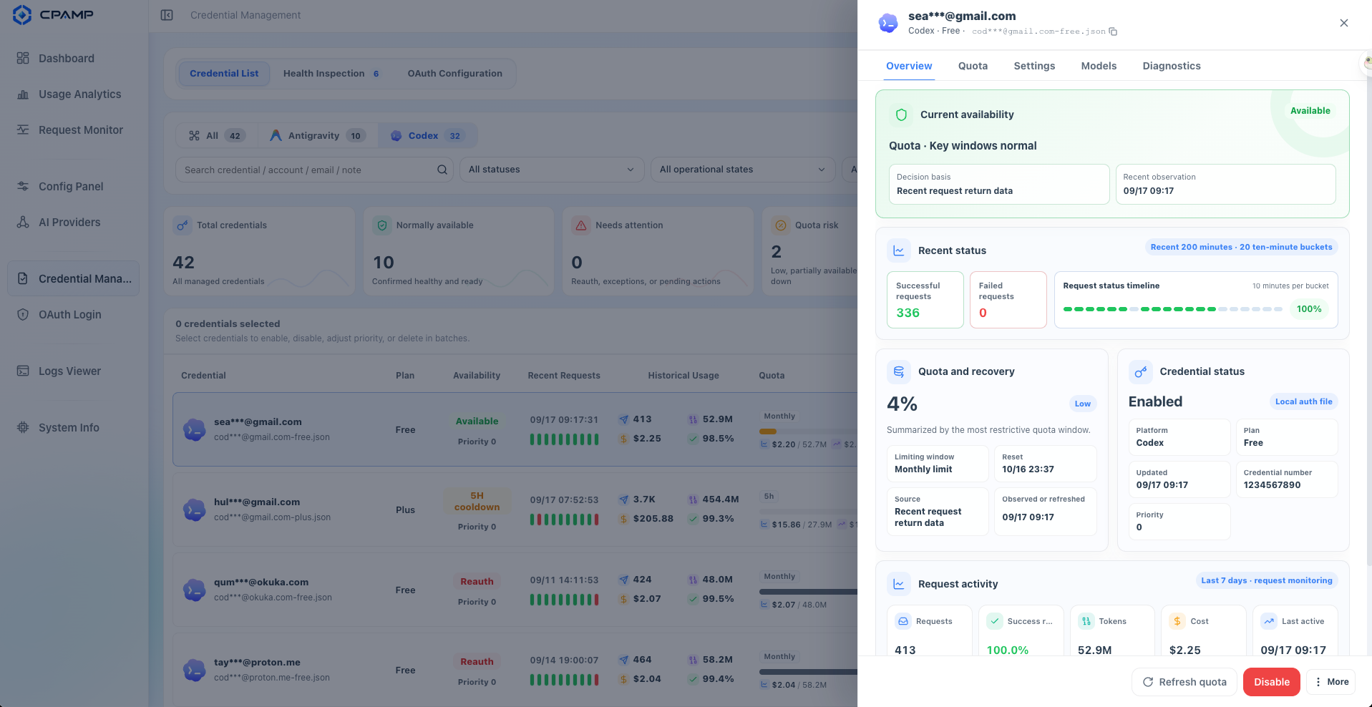Click the Successful requests 336 card

[925, 300]
